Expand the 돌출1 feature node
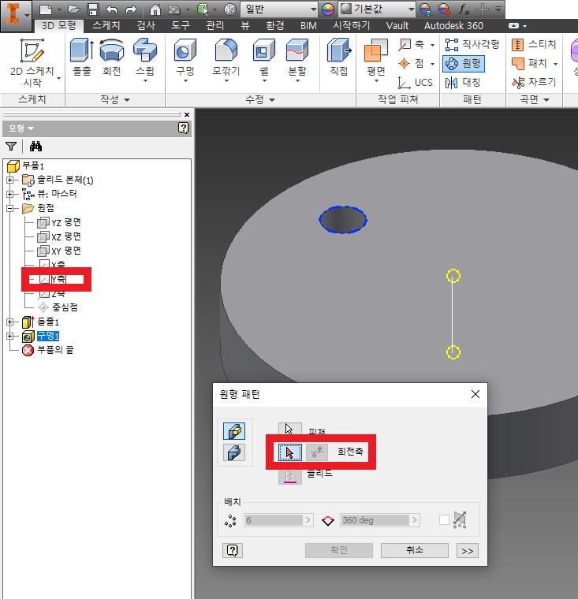Viewport: 578px width, 599px height. (10, 322)
